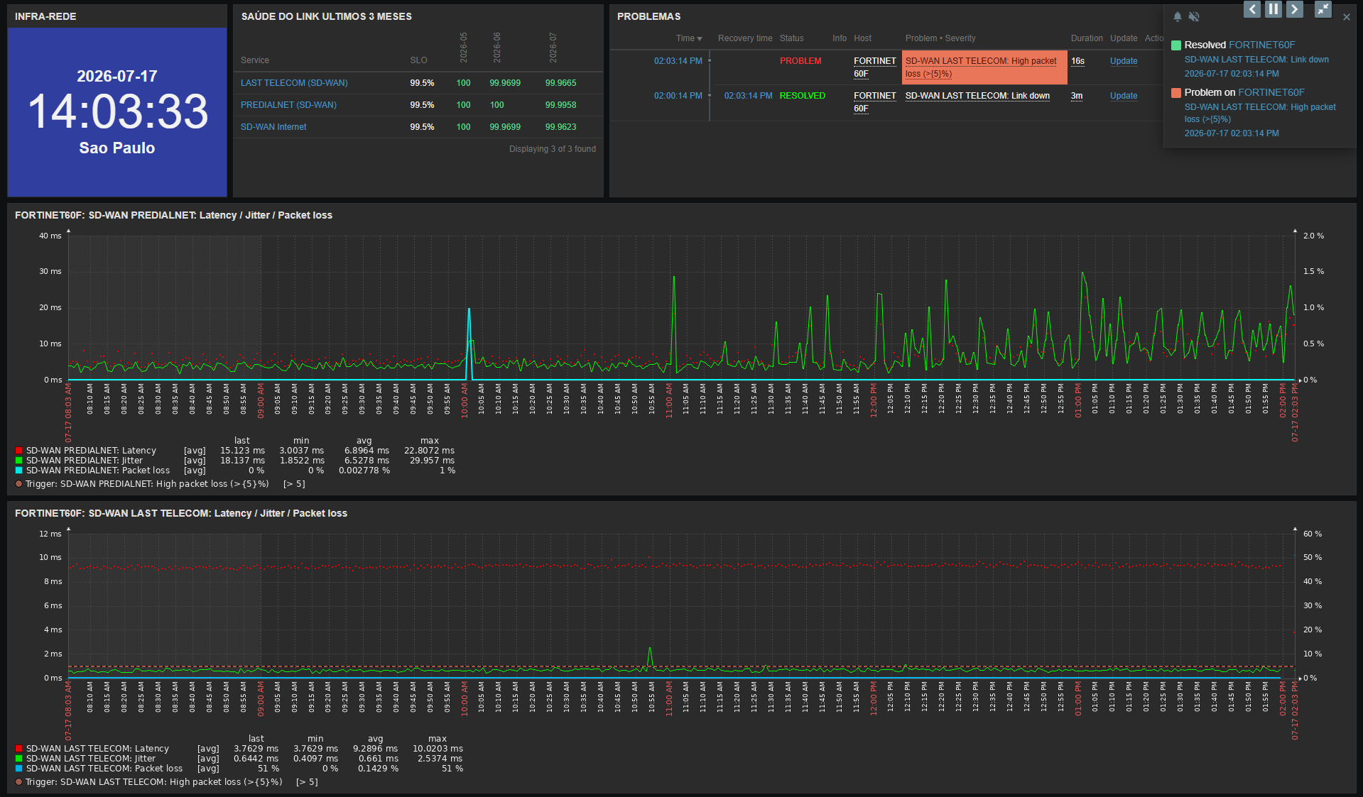Click Sao Paulo timezone label
1363x797 pixels.
point(117,148)
